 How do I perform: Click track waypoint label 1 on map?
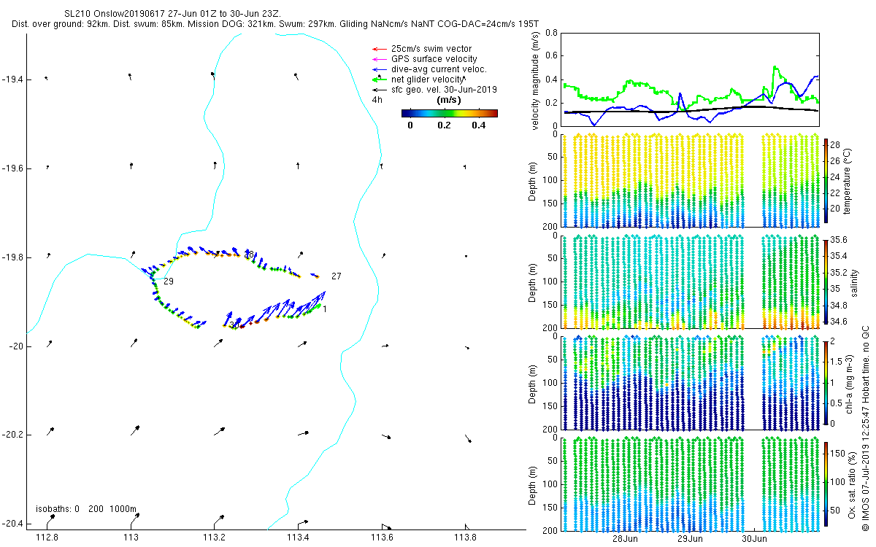tap(325, 309)
